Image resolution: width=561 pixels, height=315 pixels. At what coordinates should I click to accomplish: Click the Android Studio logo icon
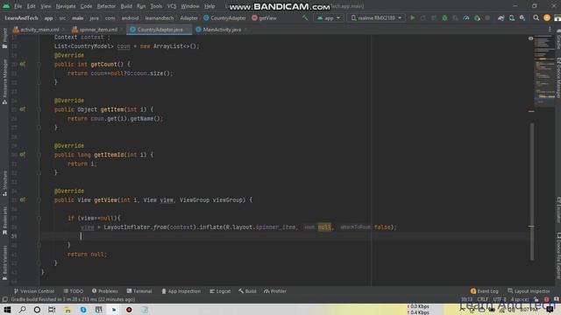click(x=6, y=6)
